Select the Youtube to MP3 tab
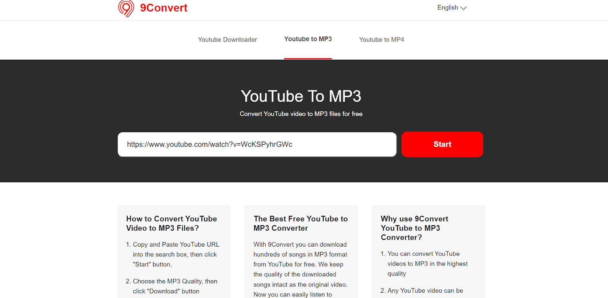 tap(308, 39)
